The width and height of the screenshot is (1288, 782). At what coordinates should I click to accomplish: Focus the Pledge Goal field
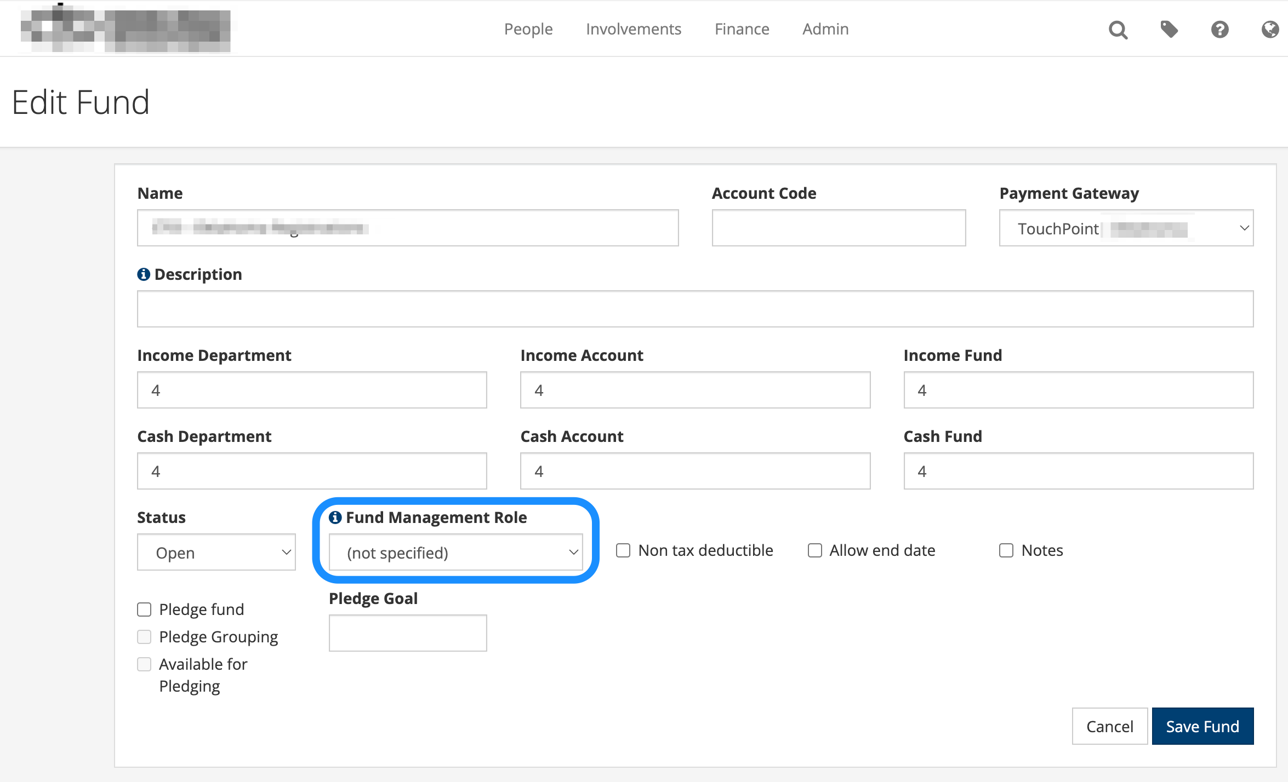pos(408,633)
